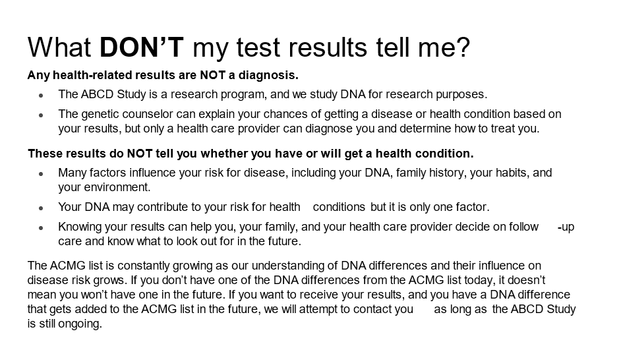Select the heading "Any health-related results are NOT a diagnosis"

[x=163, y=75]
